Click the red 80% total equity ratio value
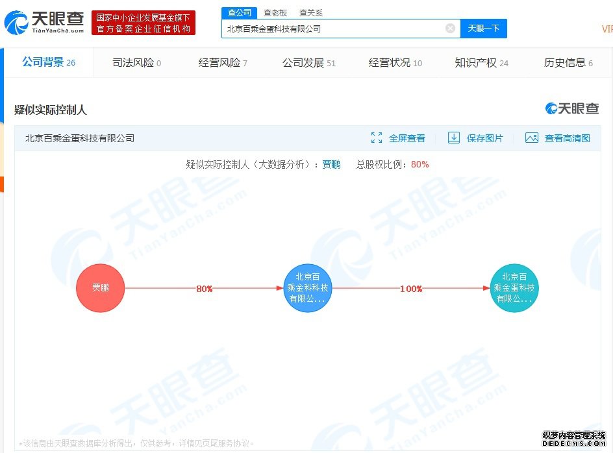 coord(420,165)
